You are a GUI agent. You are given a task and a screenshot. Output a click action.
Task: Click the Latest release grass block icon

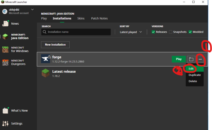click(x=45, y=73)
